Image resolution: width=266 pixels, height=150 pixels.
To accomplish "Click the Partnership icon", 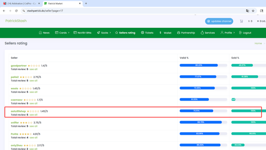I will click(178, 32).
